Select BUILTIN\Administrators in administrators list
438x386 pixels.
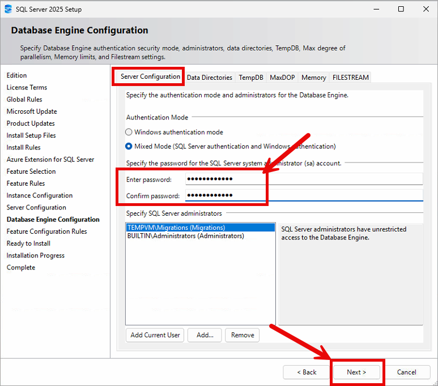click(x=186, y=236)
